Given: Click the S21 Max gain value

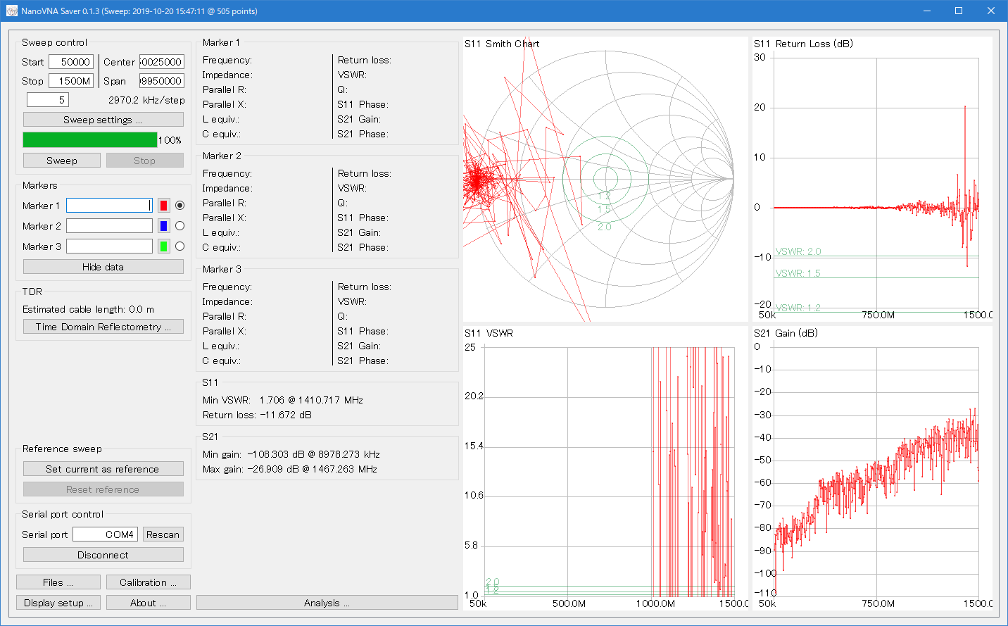Looking at the screenshot, I should pos(312,469).
